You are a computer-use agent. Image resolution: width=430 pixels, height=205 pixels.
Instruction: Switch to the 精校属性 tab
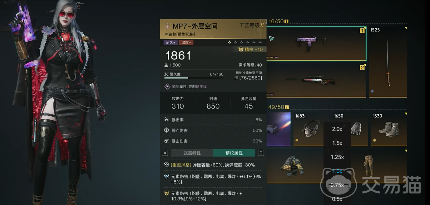(x=234, y=153)
